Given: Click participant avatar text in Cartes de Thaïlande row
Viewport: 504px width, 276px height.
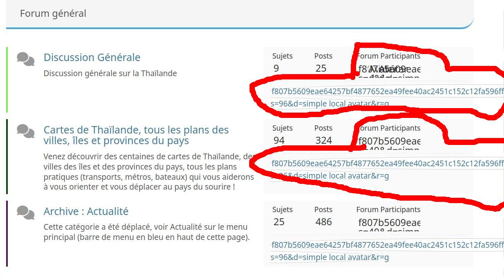Looking at the screenshot, I should coord(389,142).
